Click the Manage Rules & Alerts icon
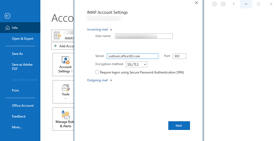 click(x=64, y=119)
